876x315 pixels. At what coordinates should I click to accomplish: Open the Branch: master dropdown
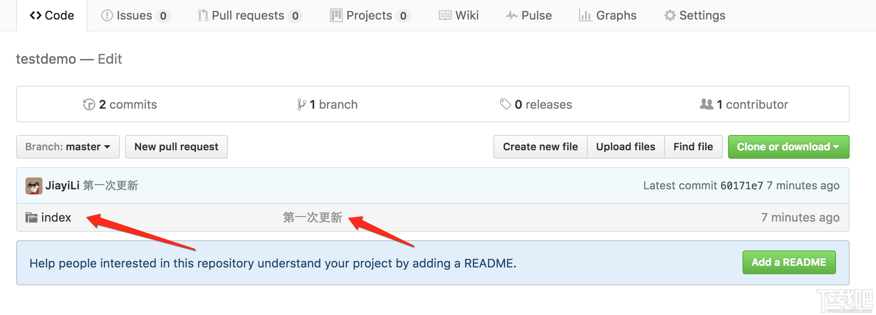(68, 147)
